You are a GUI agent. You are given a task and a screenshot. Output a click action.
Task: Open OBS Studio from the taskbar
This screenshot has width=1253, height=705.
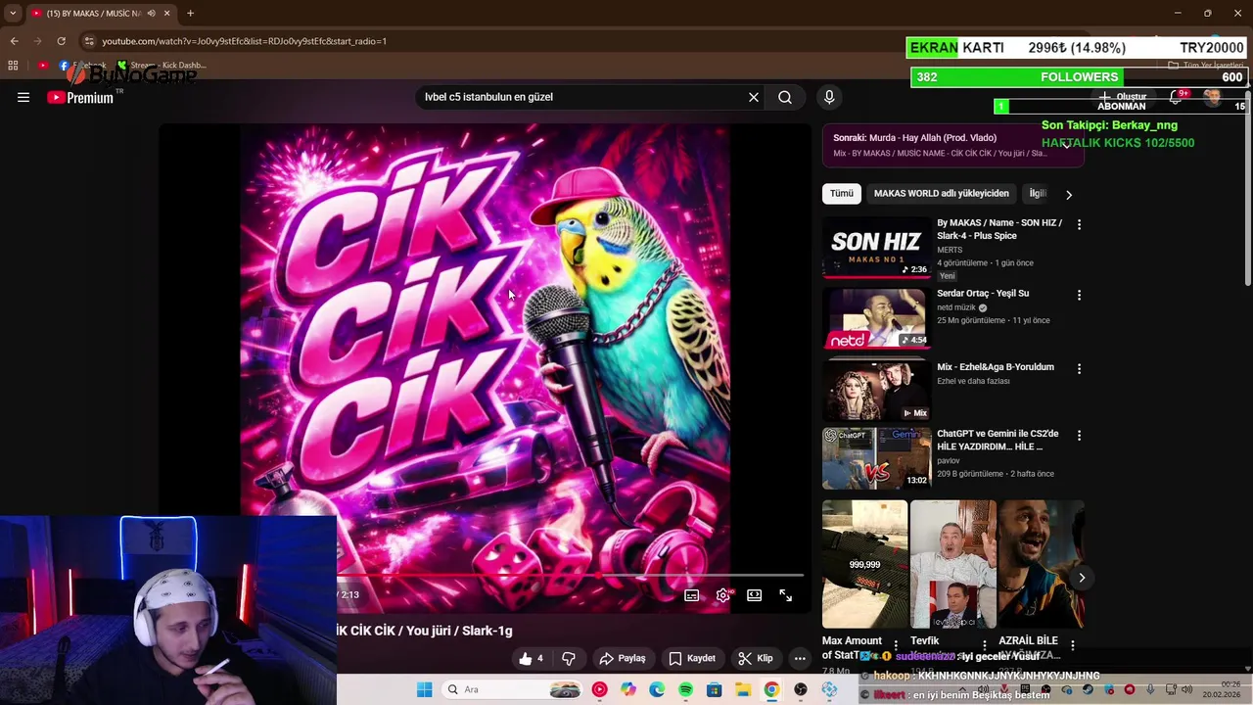(801, 689)
